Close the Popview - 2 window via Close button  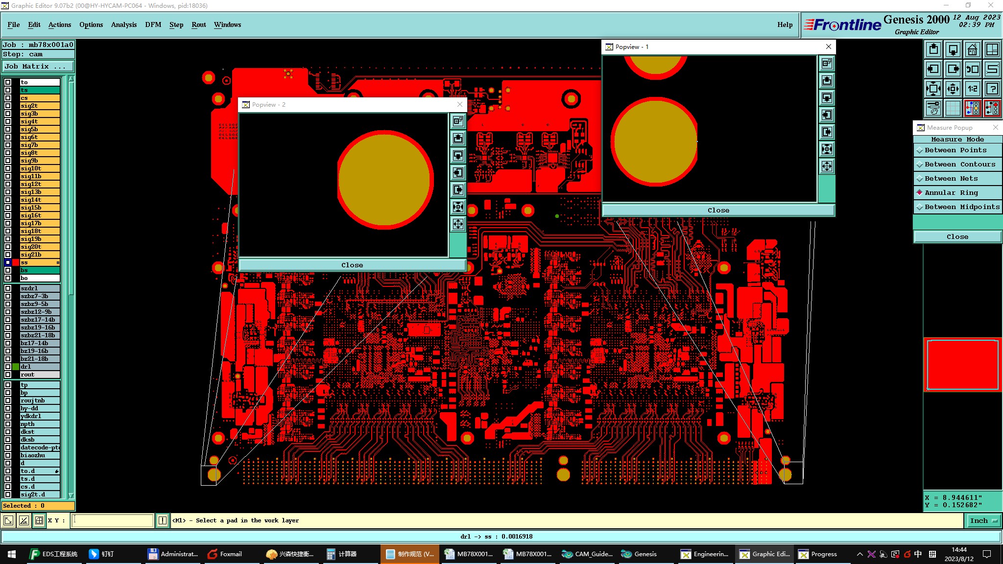pos(352,265)
